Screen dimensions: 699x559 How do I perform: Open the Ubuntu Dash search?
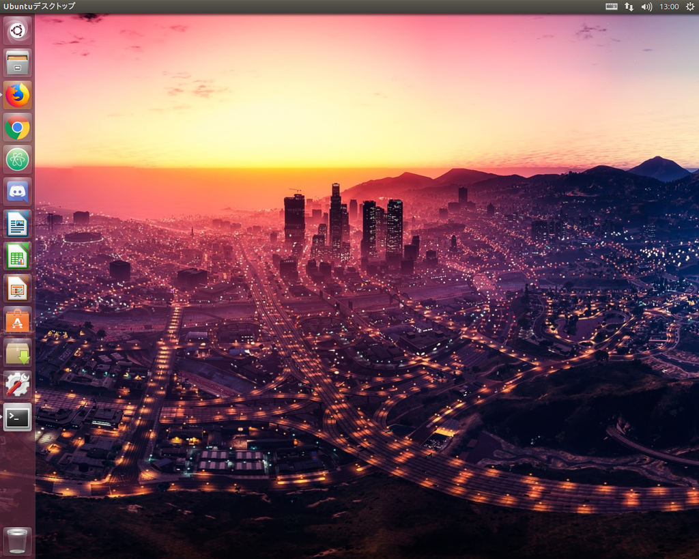[x=17, y=31]
